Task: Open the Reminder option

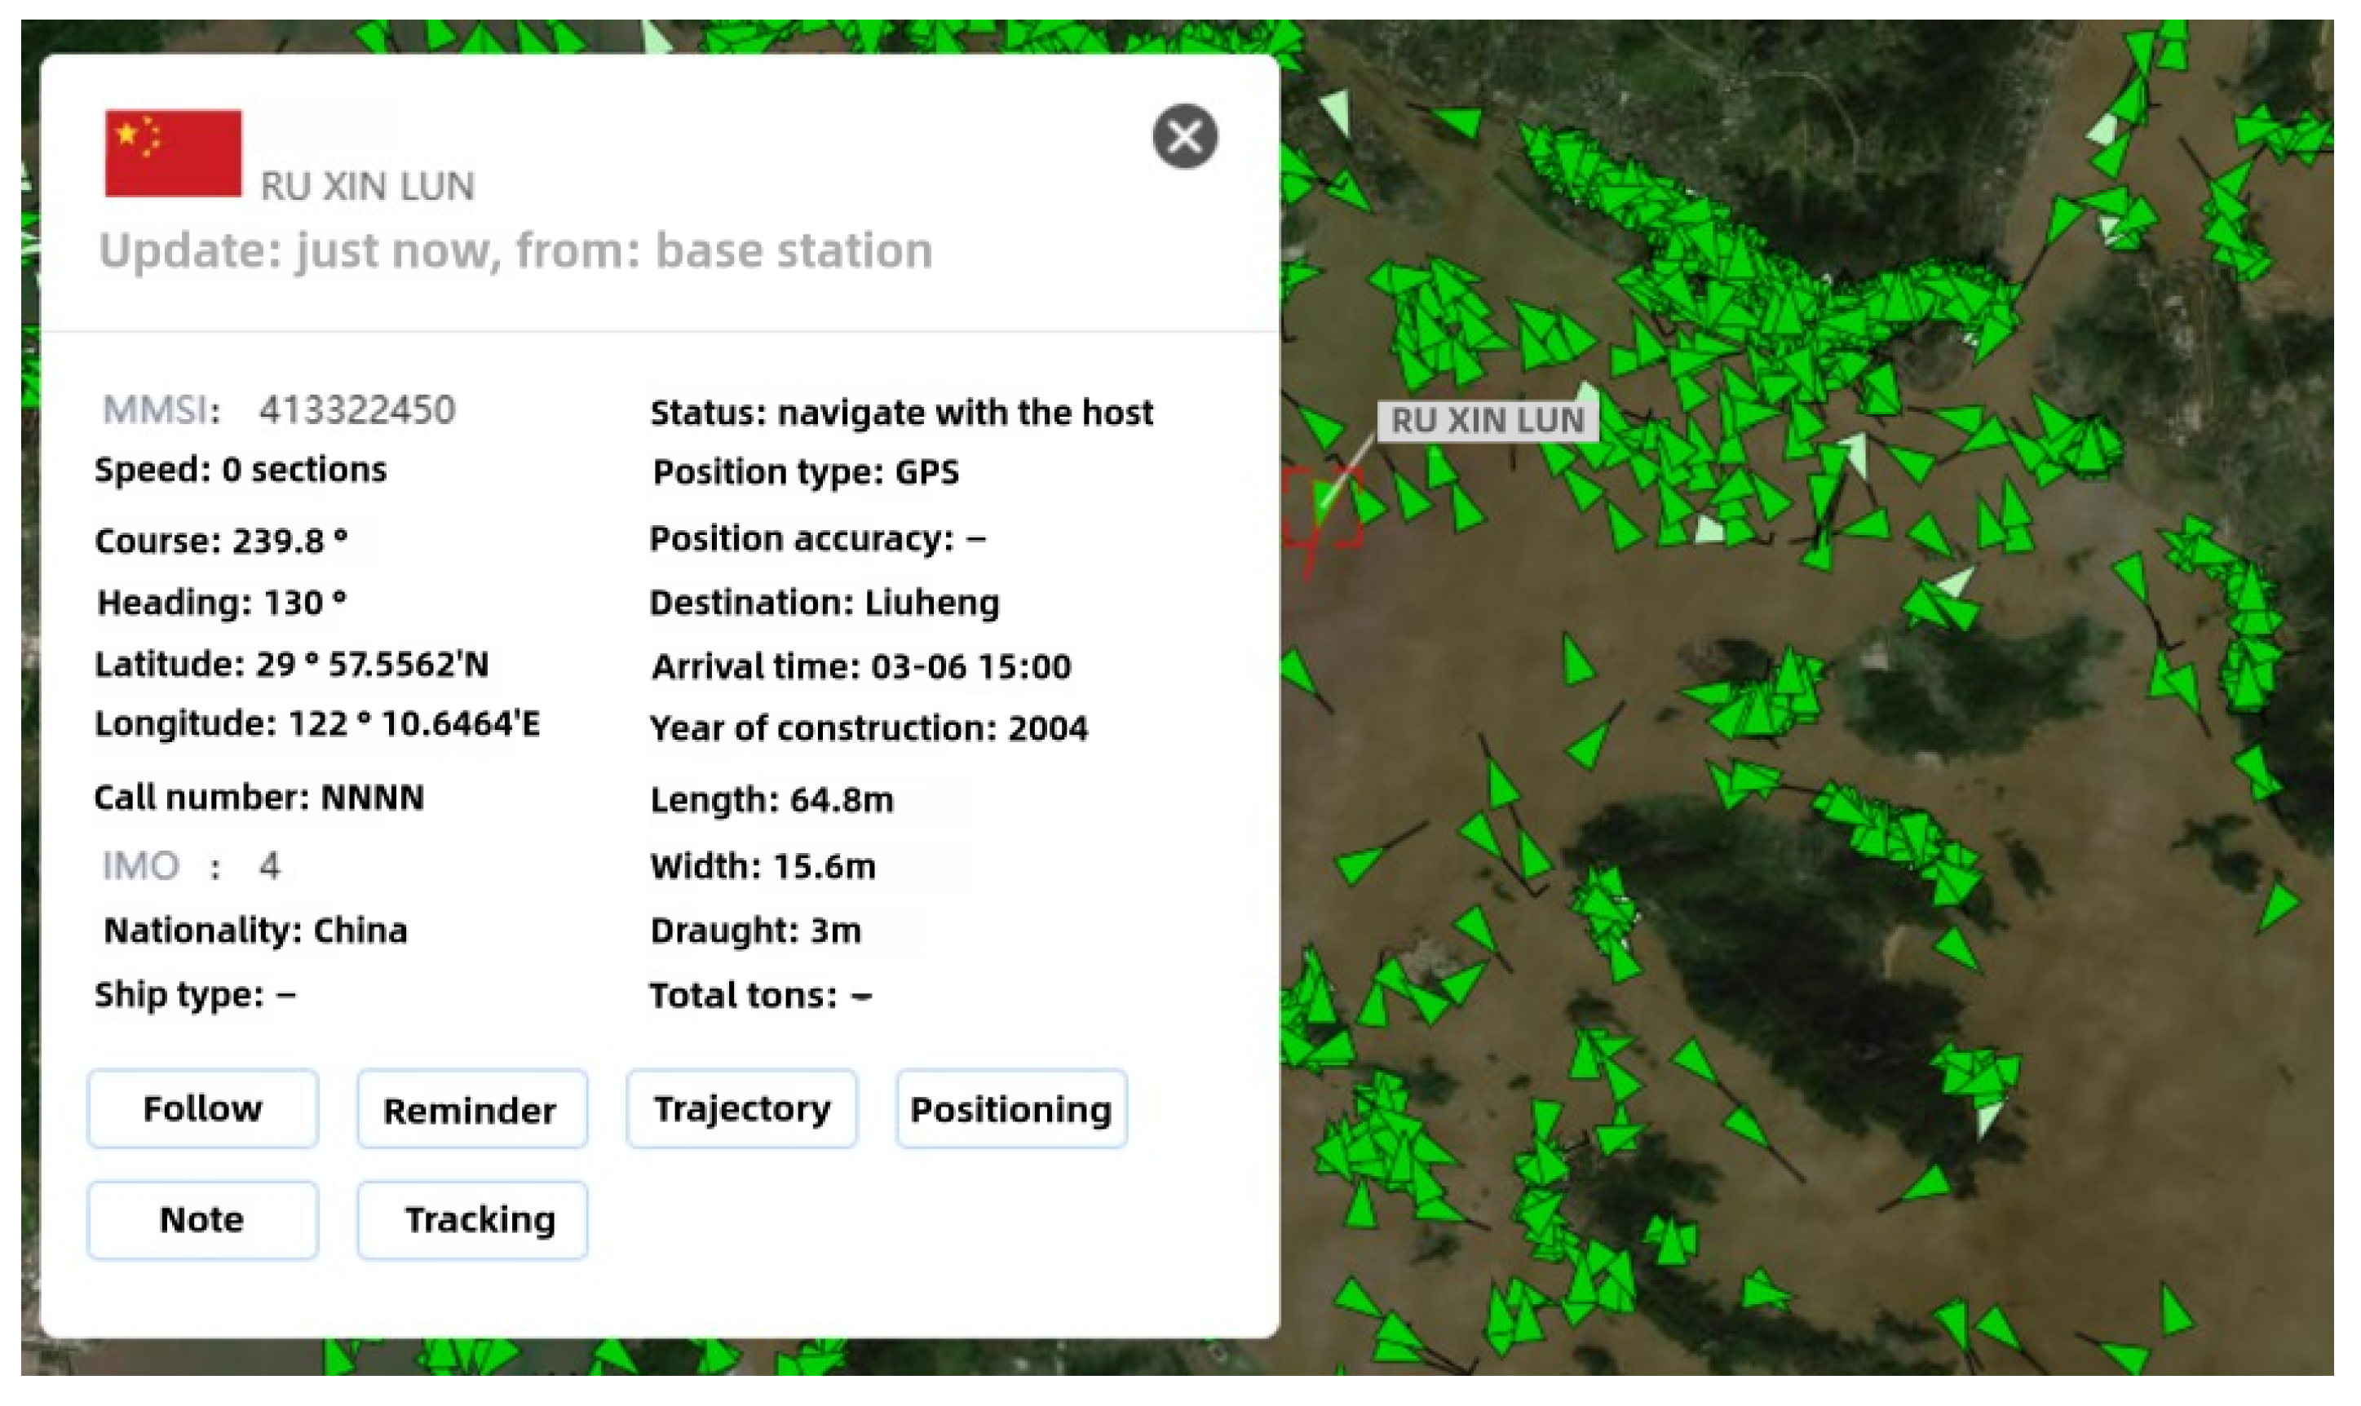Action: click(x=472, y=1108)
